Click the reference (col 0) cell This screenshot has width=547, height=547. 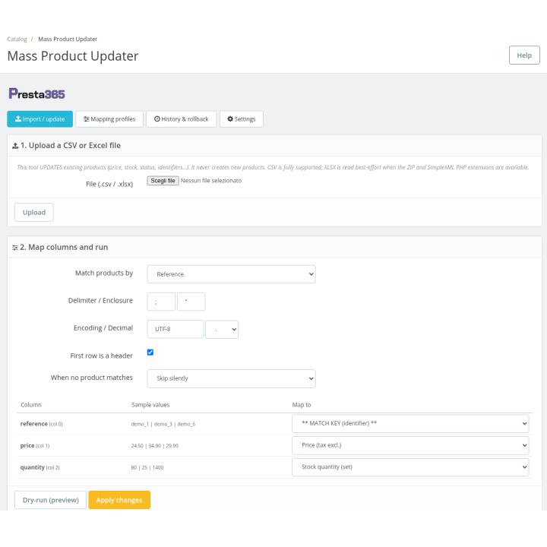42,424
